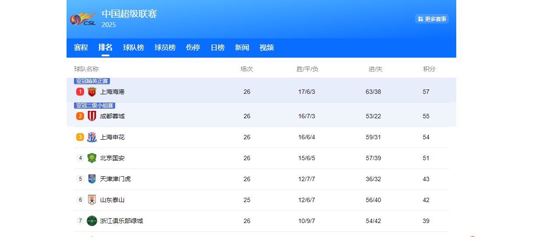The width and height of the screenshot is (539, 237).
Task: Click the 63/38 goals cell
Action: pos(373,92)
